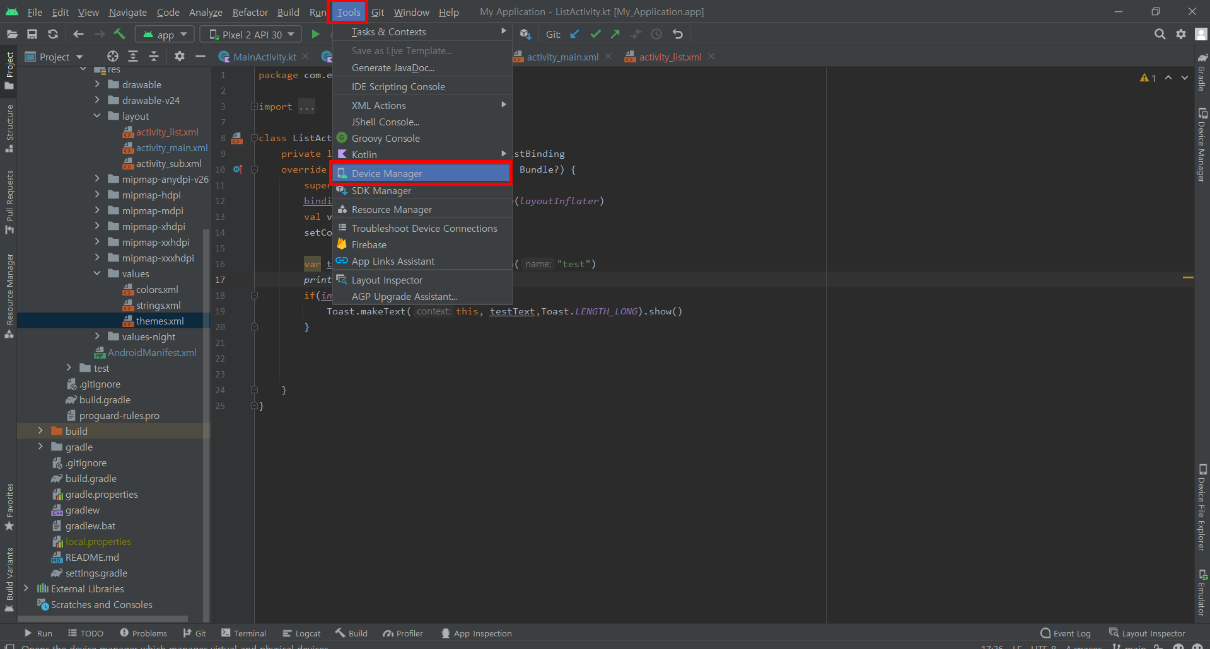Open Problems tool window button
This screenshot has height=649, width=1210.
143,633
